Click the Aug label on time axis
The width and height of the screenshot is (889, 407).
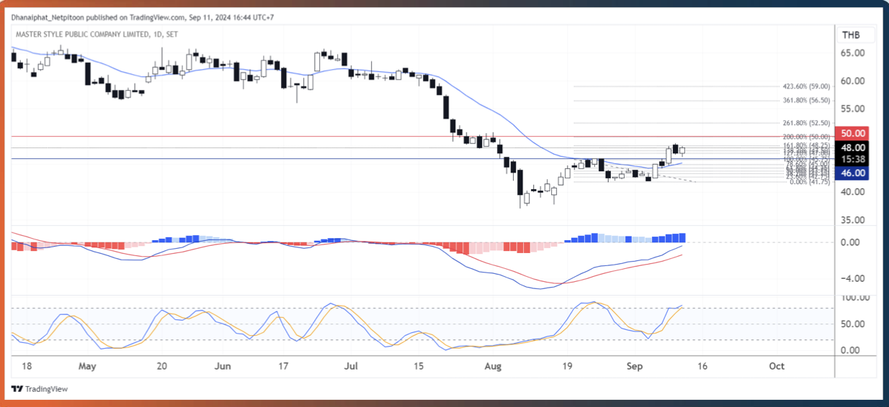(x=493, y=366)
